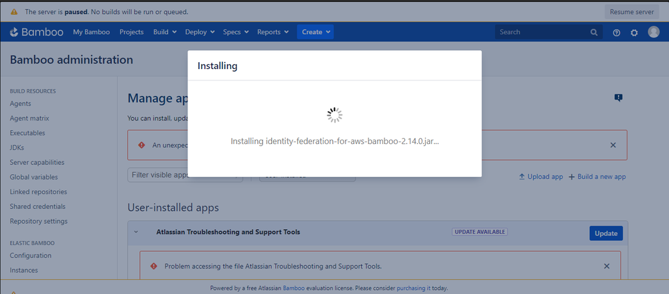Viewport: 669px width, 294px height.
Task: Open Elastic Bamboo Configuration in the sidebar
Action: [x=31, y=256]
